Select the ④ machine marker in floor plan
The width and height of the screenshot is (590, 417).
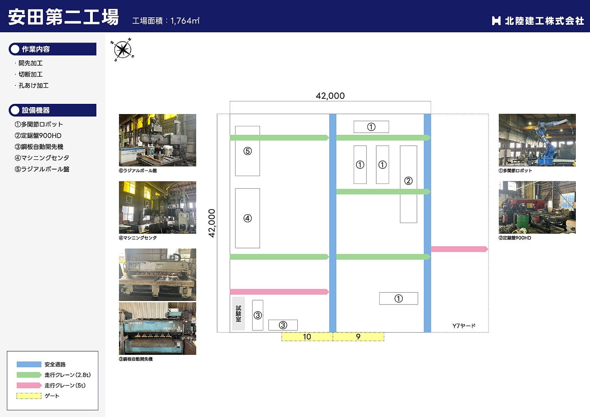[247, 218]
